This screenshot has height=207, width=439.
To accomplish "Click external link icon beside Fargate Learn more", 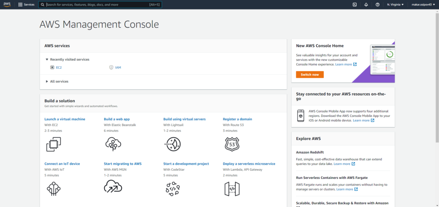I will 356,189.
